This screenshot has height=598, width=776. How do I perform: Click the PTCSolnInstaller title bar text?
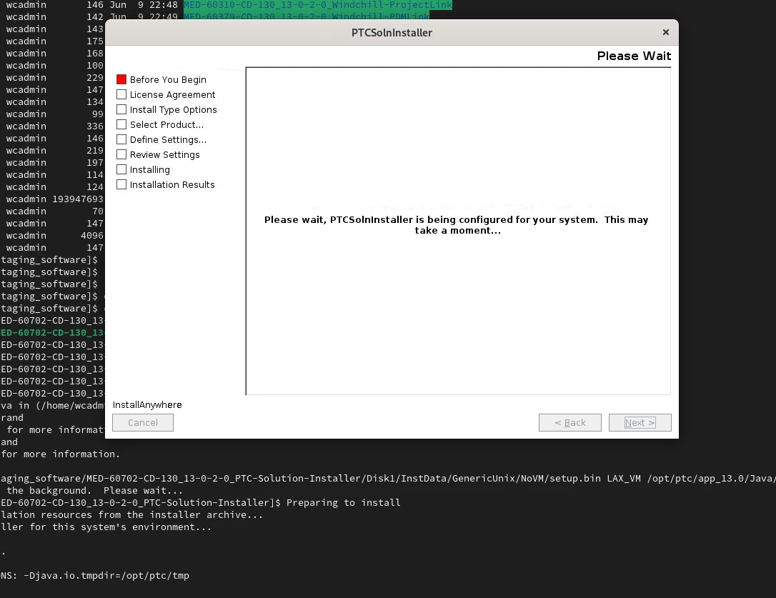point(392,33)
